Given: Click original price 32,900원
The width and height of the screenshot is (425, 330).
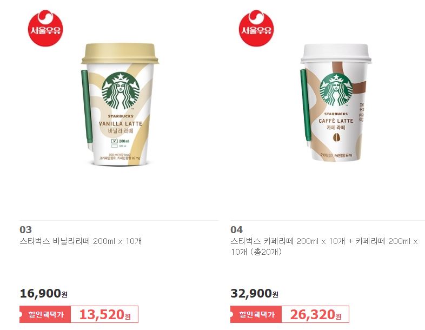Looking at the screenshot, I should pyautogui.click(x=255, y=293).
